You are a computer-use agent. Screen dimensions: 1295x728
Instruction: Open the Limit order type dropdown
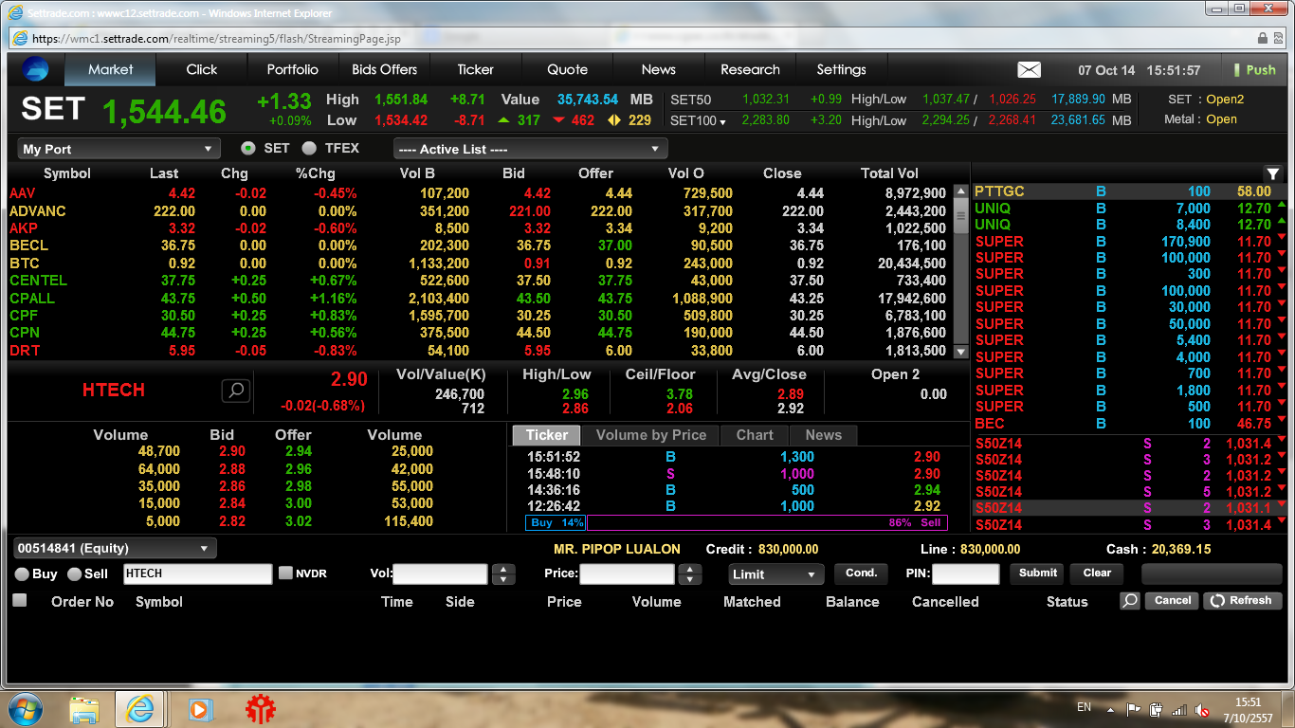pos(776,574)
